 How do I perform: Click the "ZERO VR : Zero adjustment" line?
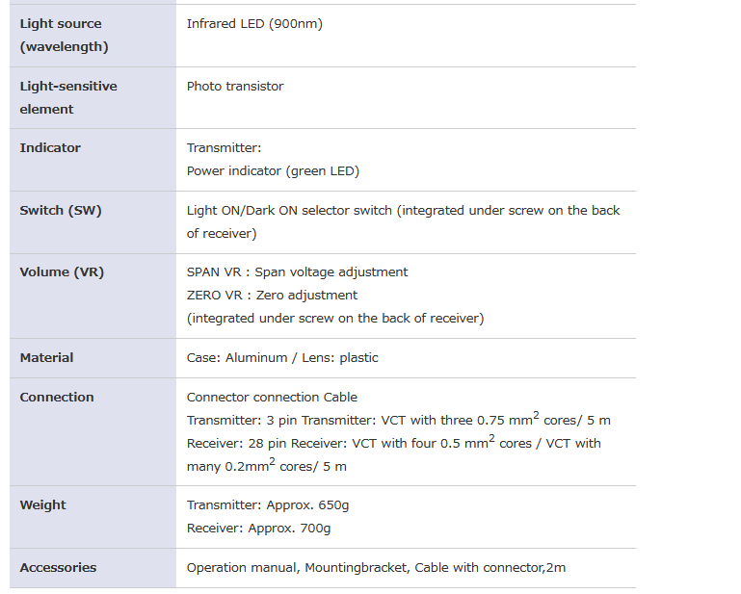point(272,296)
